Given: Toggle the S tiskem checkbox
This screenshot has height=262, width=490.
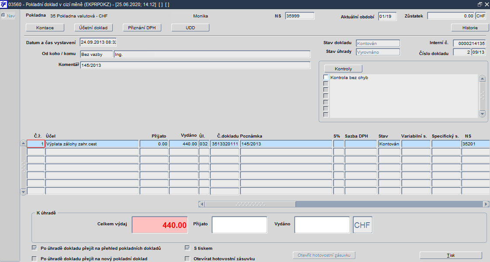Looking at the screenshot, I should pyautogui.click(x=188, y=248).
